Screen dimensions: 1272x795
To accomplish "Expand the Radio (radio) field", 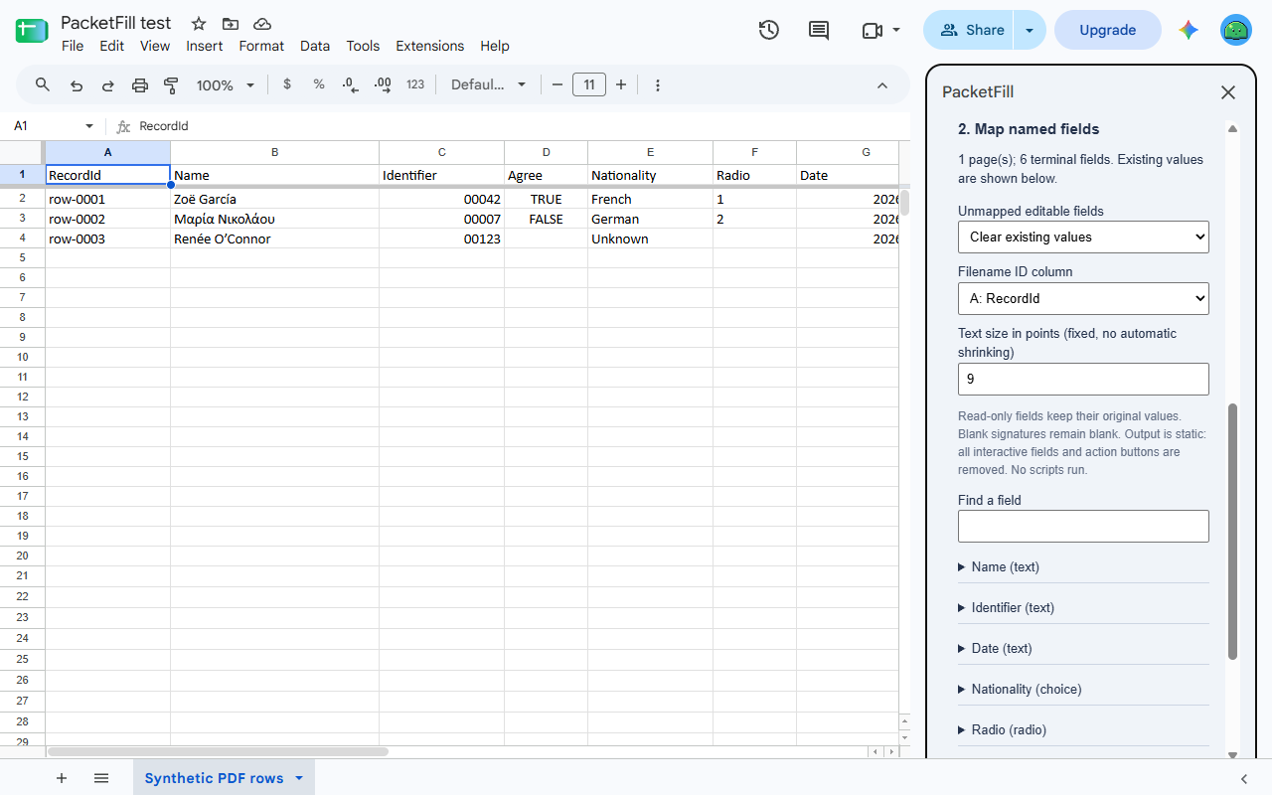I will [x=1083, y=729].
